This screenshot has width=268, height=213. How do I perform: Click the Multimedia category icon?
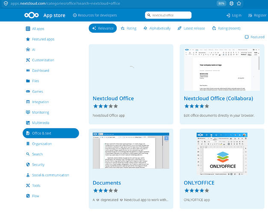point(28,123)
